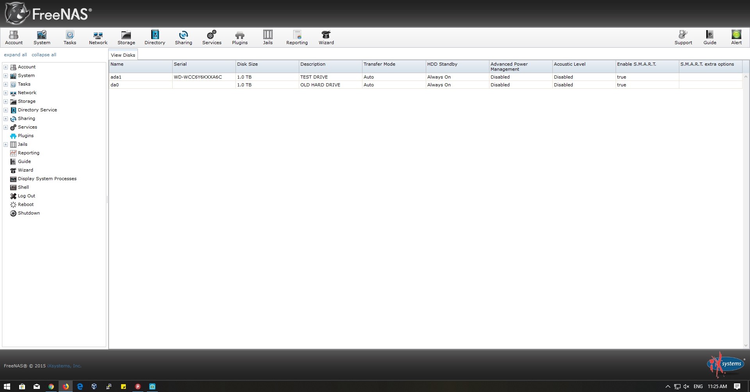Open the Mail app from taskbar

(x=37, y=387)
